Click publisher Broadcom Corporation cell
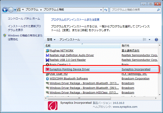Image resolution: width=163 pixels, height=113 pixels. point(136,78)
